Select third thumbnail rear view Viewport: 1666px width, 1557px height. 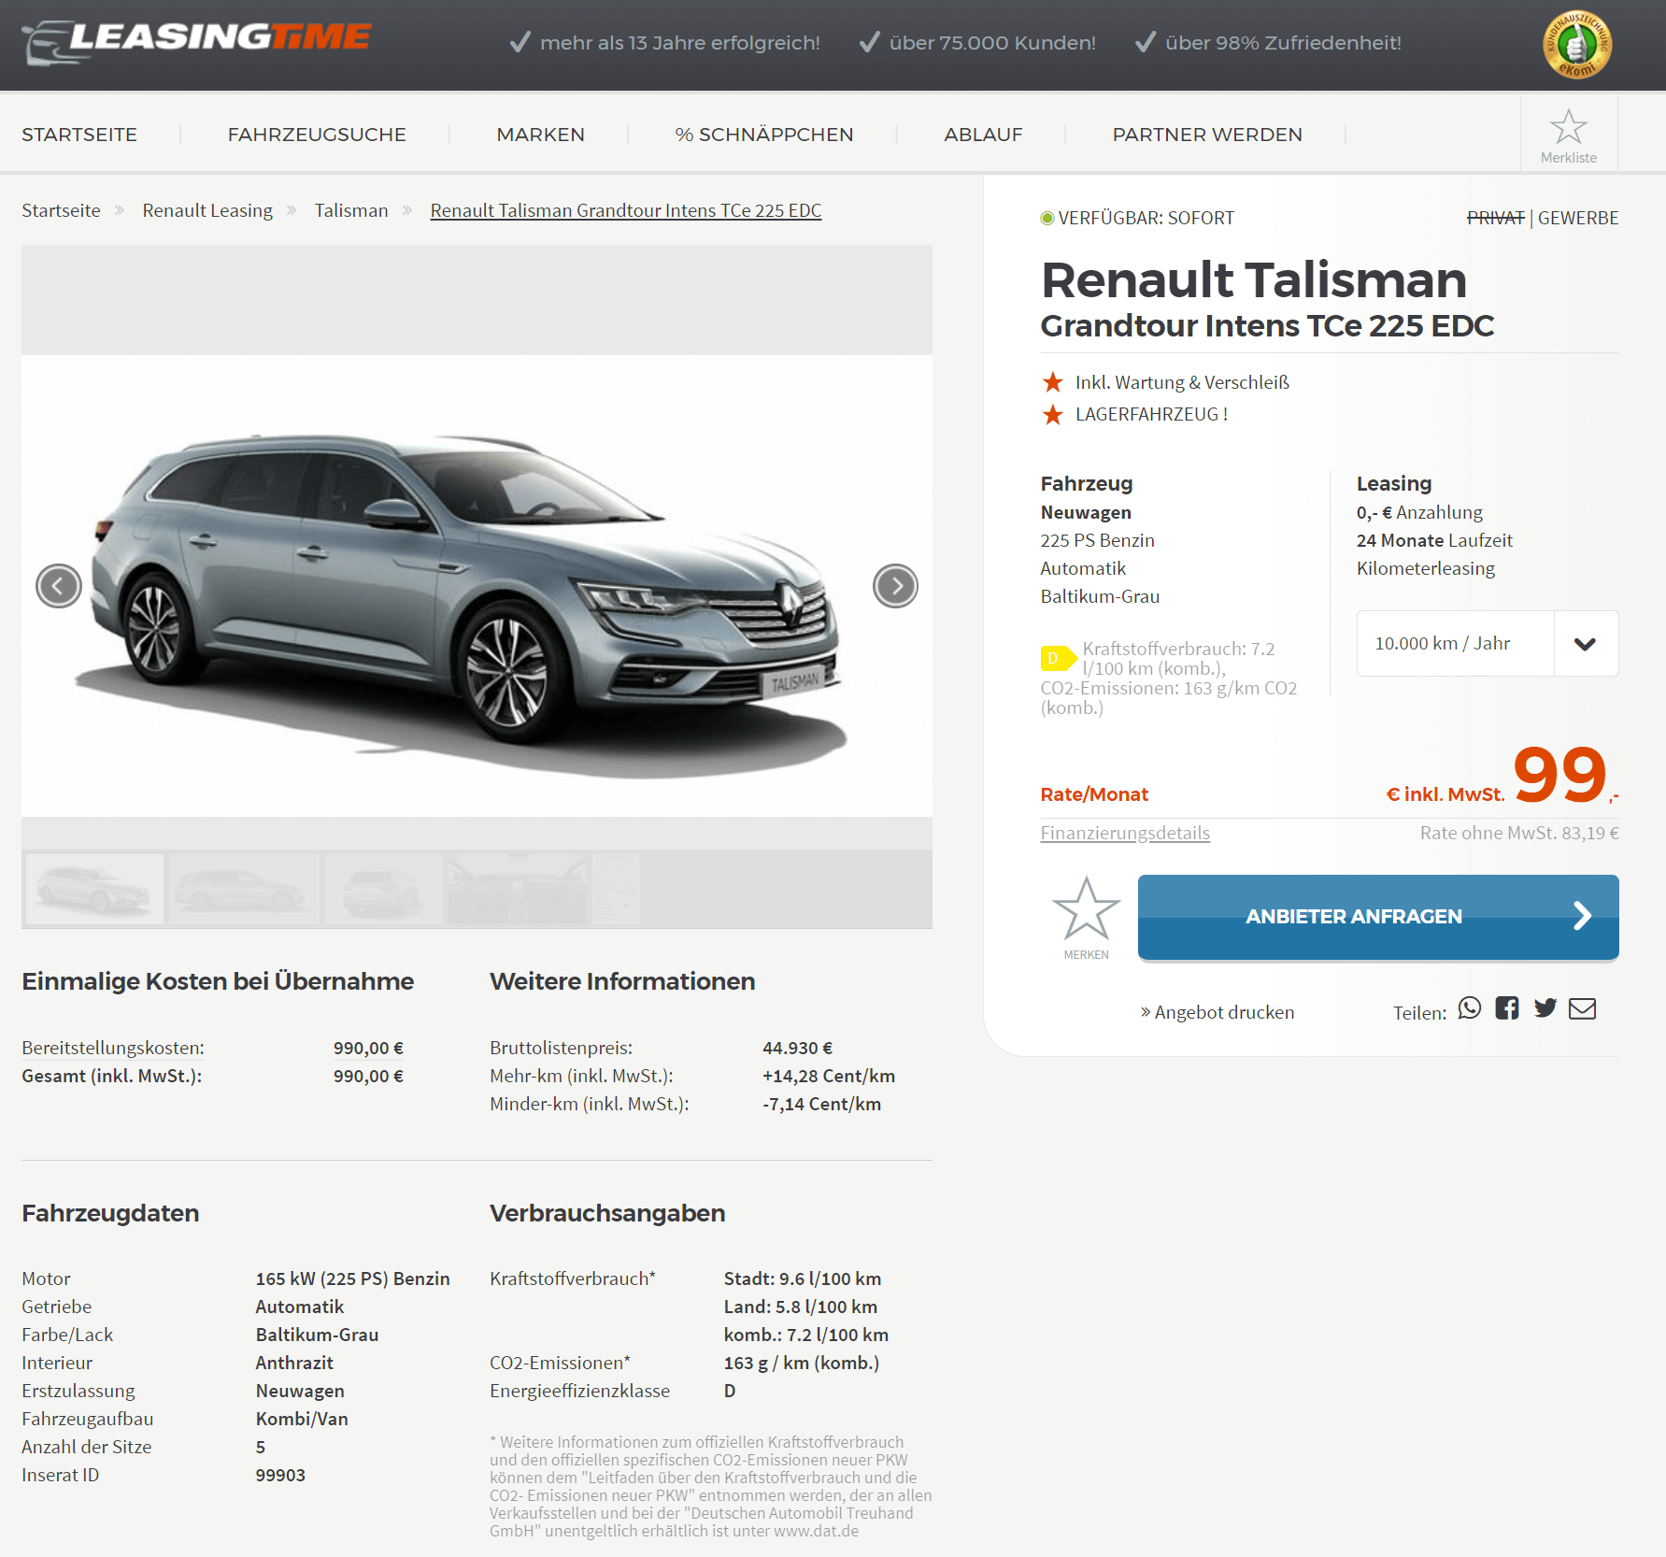point(383,889)
